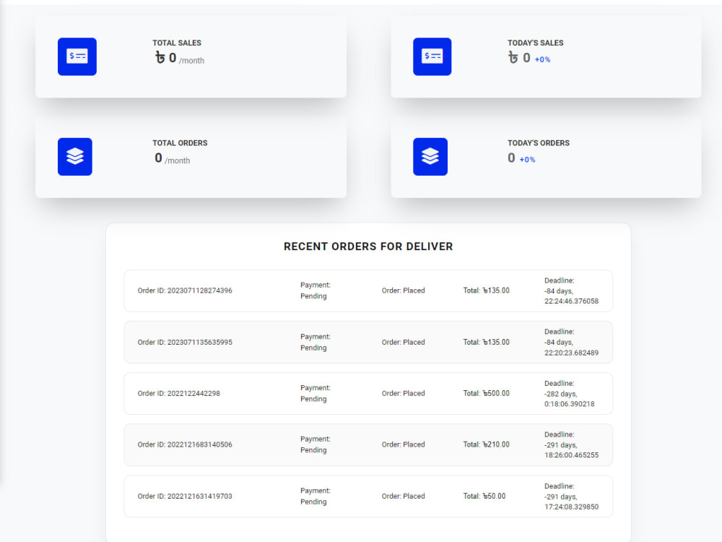Click deadline -282 days, 0:18:06.390218
722x542 pixels.
tap(570, 394)
